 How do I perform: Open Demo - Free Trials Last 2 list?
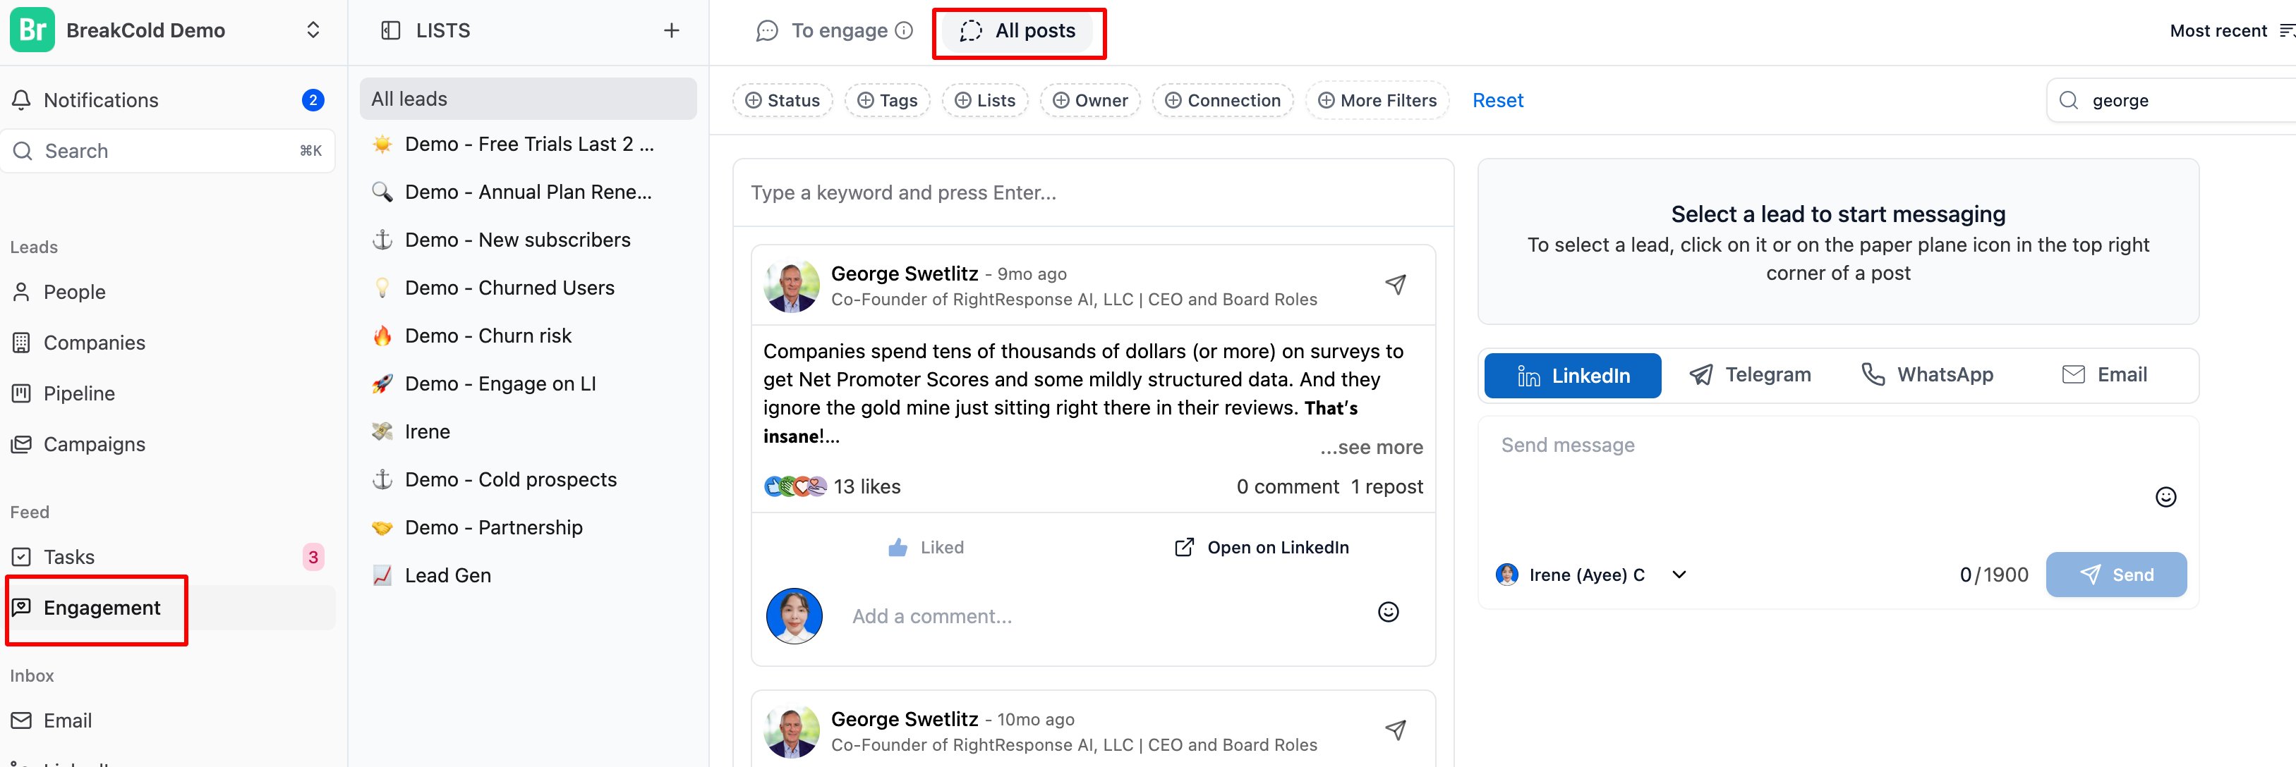(x=528, y=145)
